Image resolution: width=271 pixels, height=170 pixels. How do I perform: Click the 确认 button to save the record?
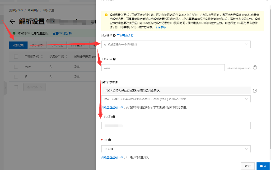point(263,166)
